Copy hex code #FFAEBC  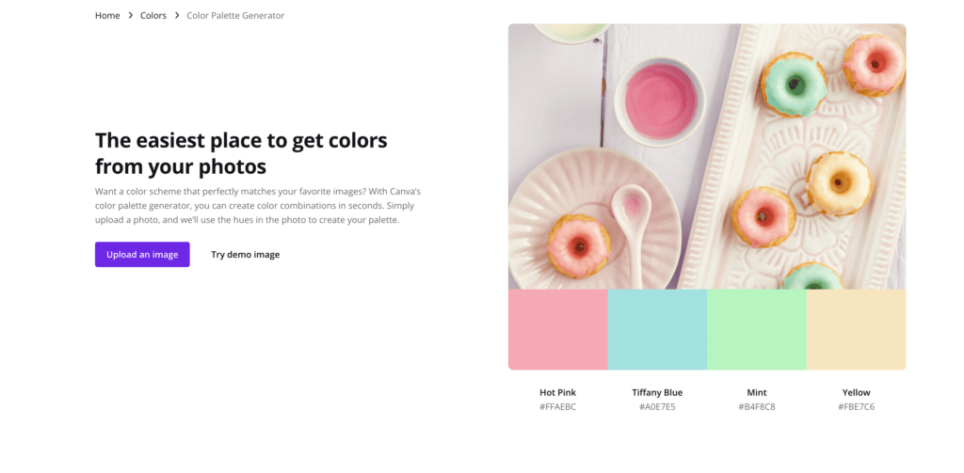pyautogui.click(x=557, y=406)
